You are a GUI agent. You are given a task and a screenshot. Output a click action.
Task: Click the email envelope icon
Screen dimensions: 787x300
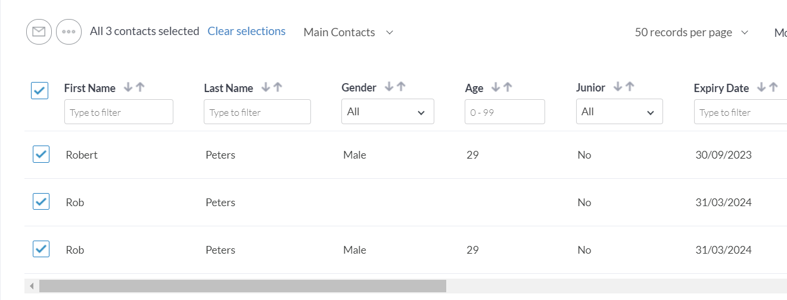(39, 31)
